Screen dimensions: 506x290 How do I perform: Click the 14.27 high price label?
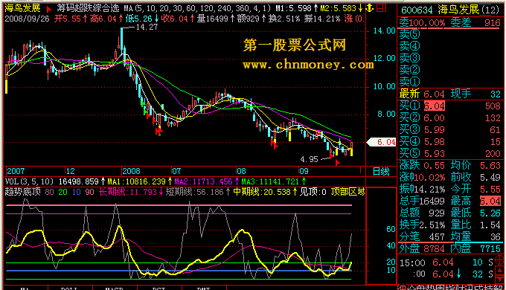(x=147, y=27)
